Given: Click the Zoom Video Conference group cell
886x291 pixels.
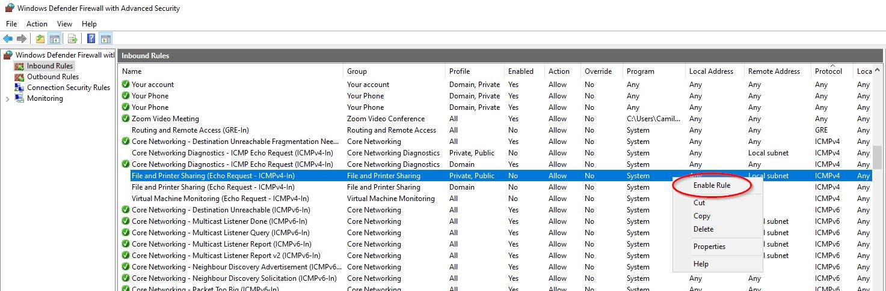Looking at the screenshot, I should pos(386,119).
